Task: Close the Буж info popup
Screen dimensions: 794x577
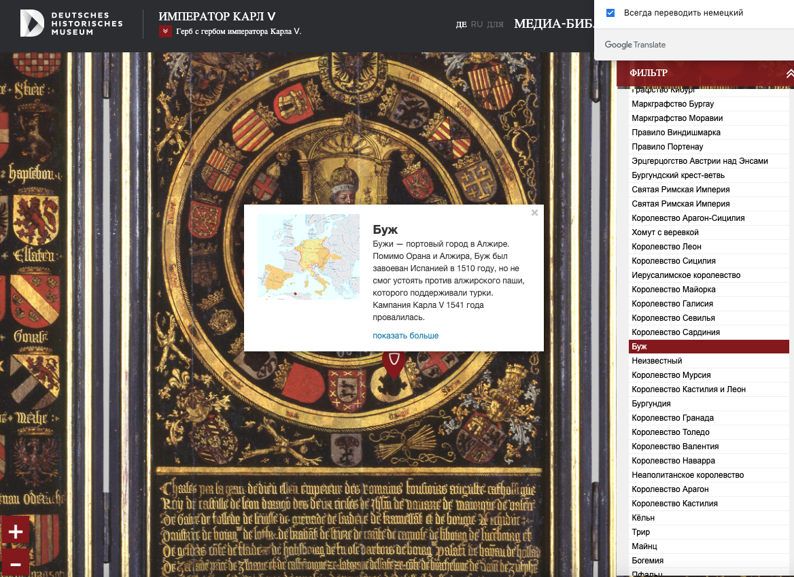Action: (534, 213)
